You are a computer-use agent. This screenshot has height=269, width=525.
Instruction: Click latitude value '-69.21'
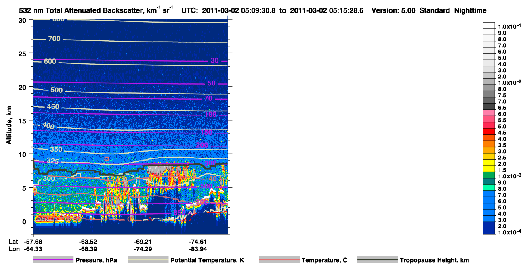pos(143,242)
